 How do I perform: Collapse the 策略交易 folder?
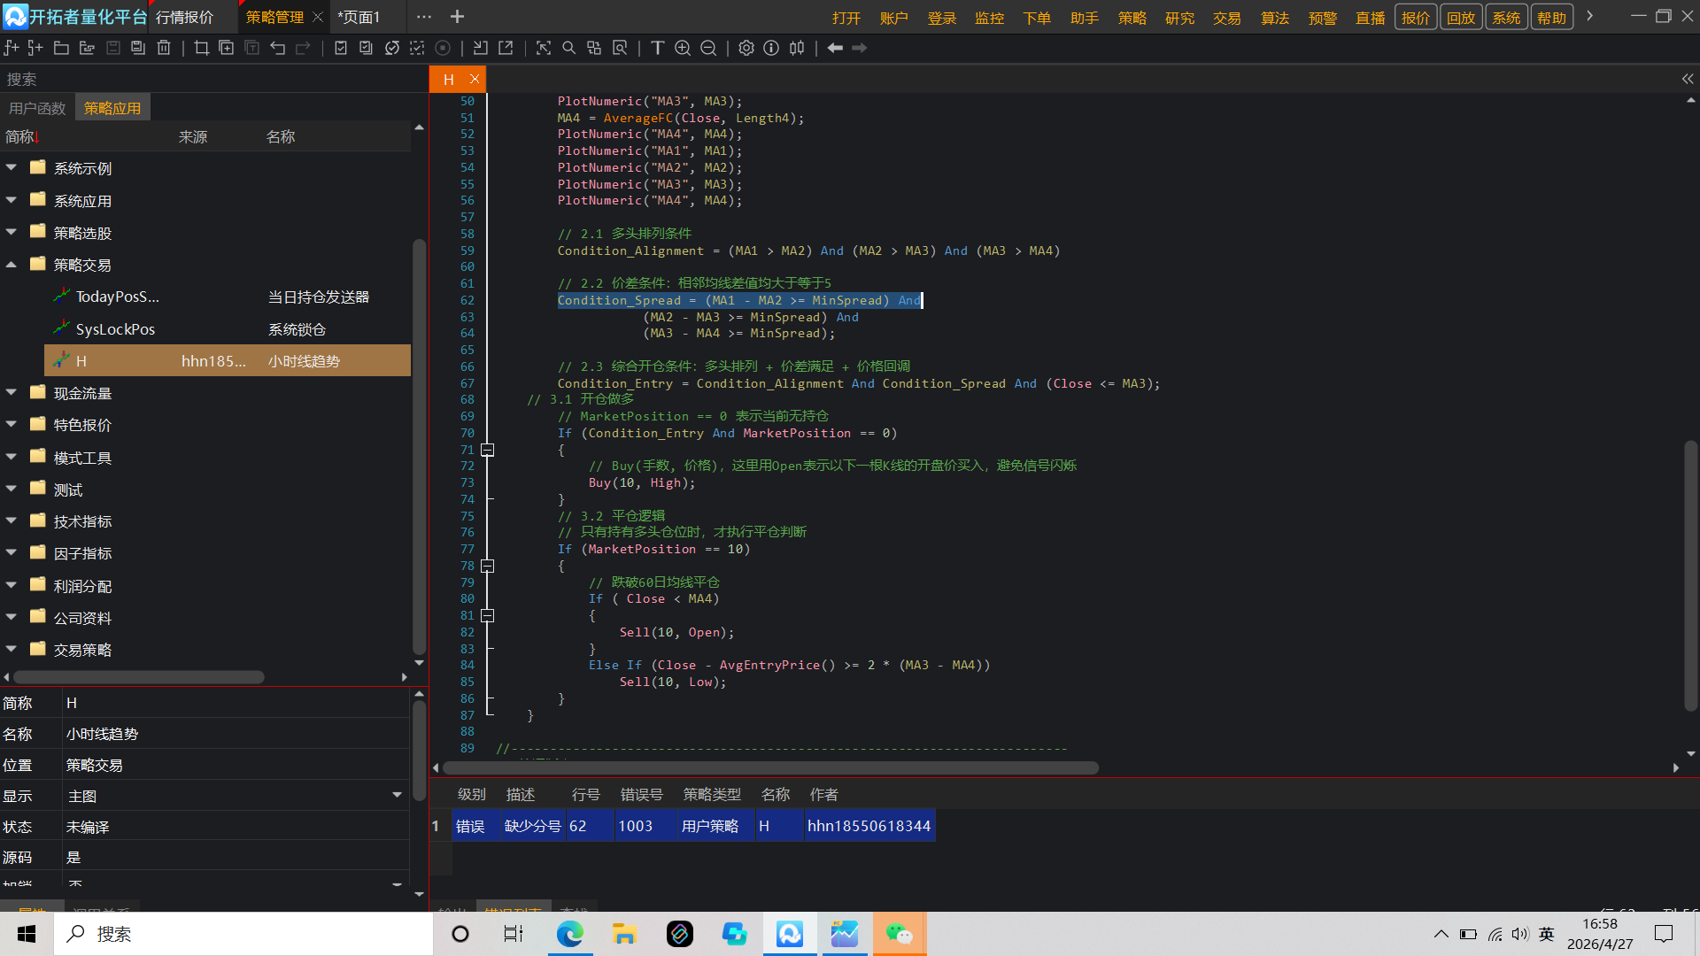tap(12, 265)
